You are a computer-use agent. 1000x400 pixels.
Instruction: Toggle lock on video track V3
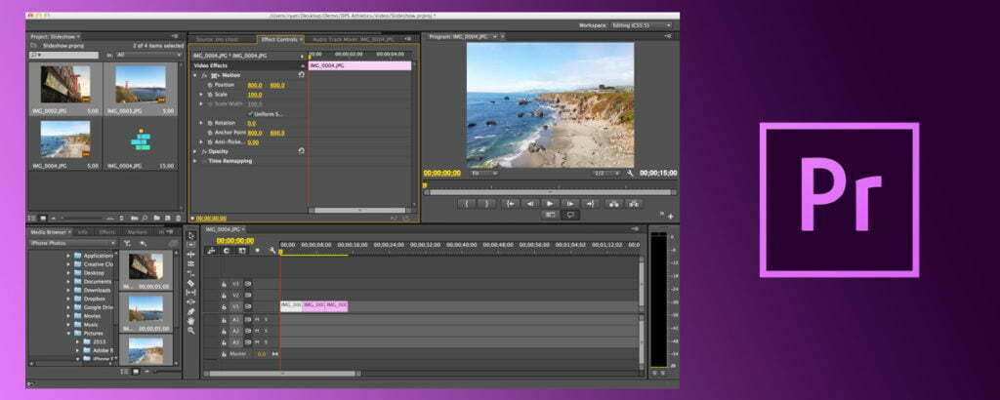pos(224,284)
